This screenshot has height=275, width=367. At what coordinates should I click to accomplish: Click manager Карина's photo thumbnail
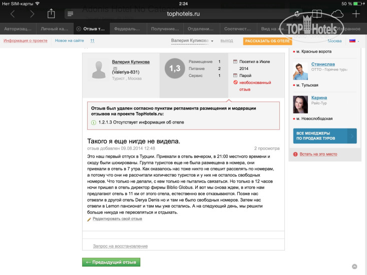click(x=301, y=104)
